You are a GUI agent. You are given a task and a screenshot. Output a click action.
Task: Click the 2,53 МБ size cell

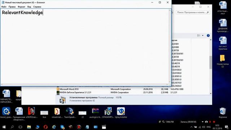[x=165, y=92]
